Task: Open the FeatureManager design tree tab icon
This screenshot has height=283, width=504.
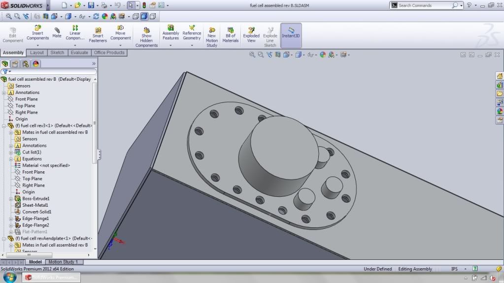Action: tap(5, 63)
